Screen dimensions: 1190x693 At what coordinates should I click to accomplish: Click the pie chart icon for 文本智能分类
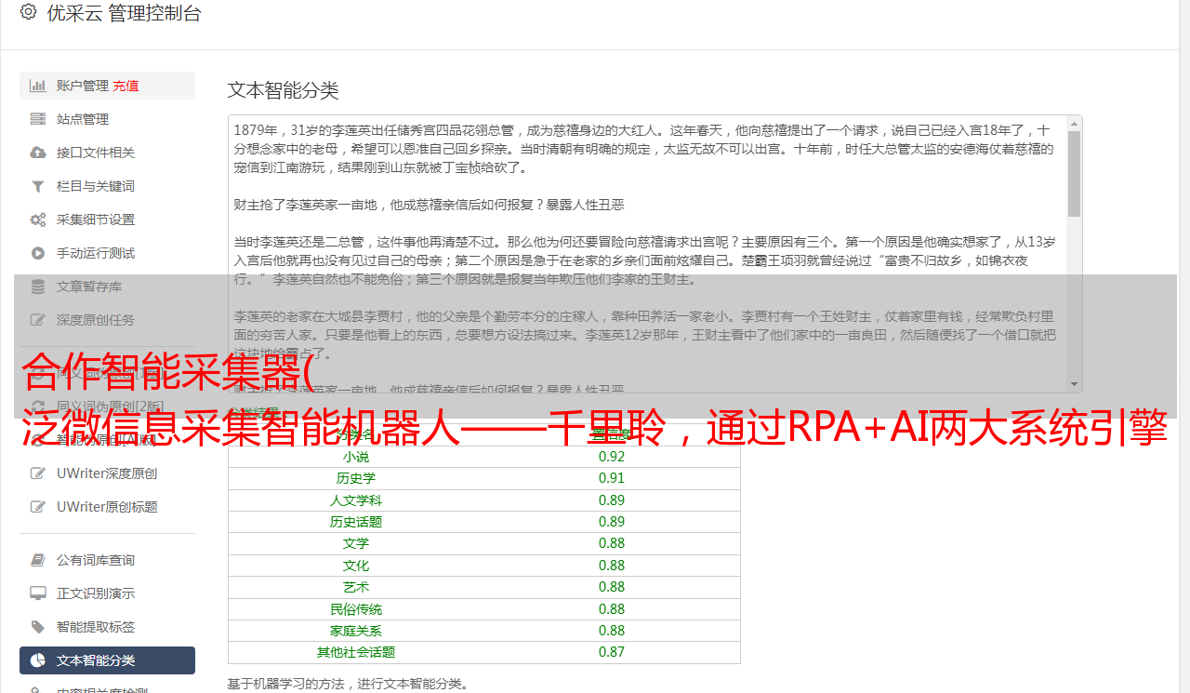pyautogui.click(x=38, y=660)
